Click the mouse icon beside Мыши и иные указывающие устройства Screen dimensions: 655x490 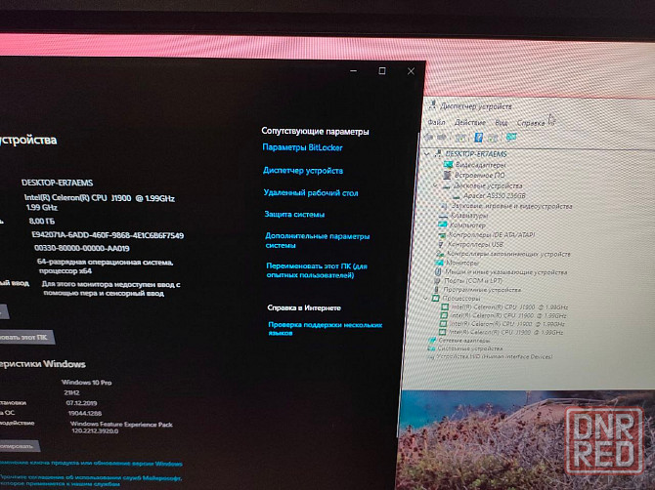[x=438, y=272]
